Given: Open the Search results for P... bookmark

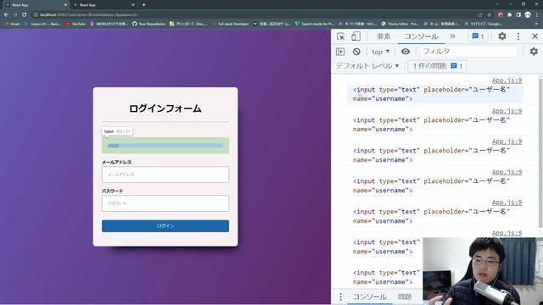Looking at the screenshot, I should point(314,24).
